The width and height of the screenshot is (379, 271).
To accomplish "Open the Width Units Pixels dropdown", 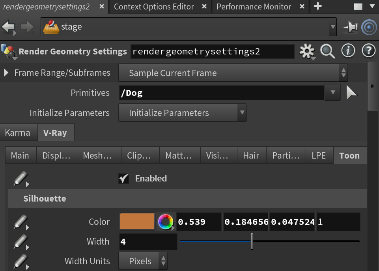I will click(x=143, y=261).
